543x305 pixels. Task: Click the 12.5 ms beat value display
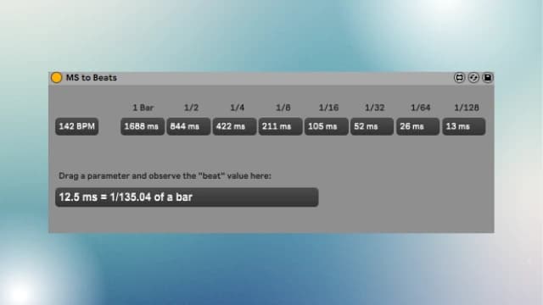[187, 197]
